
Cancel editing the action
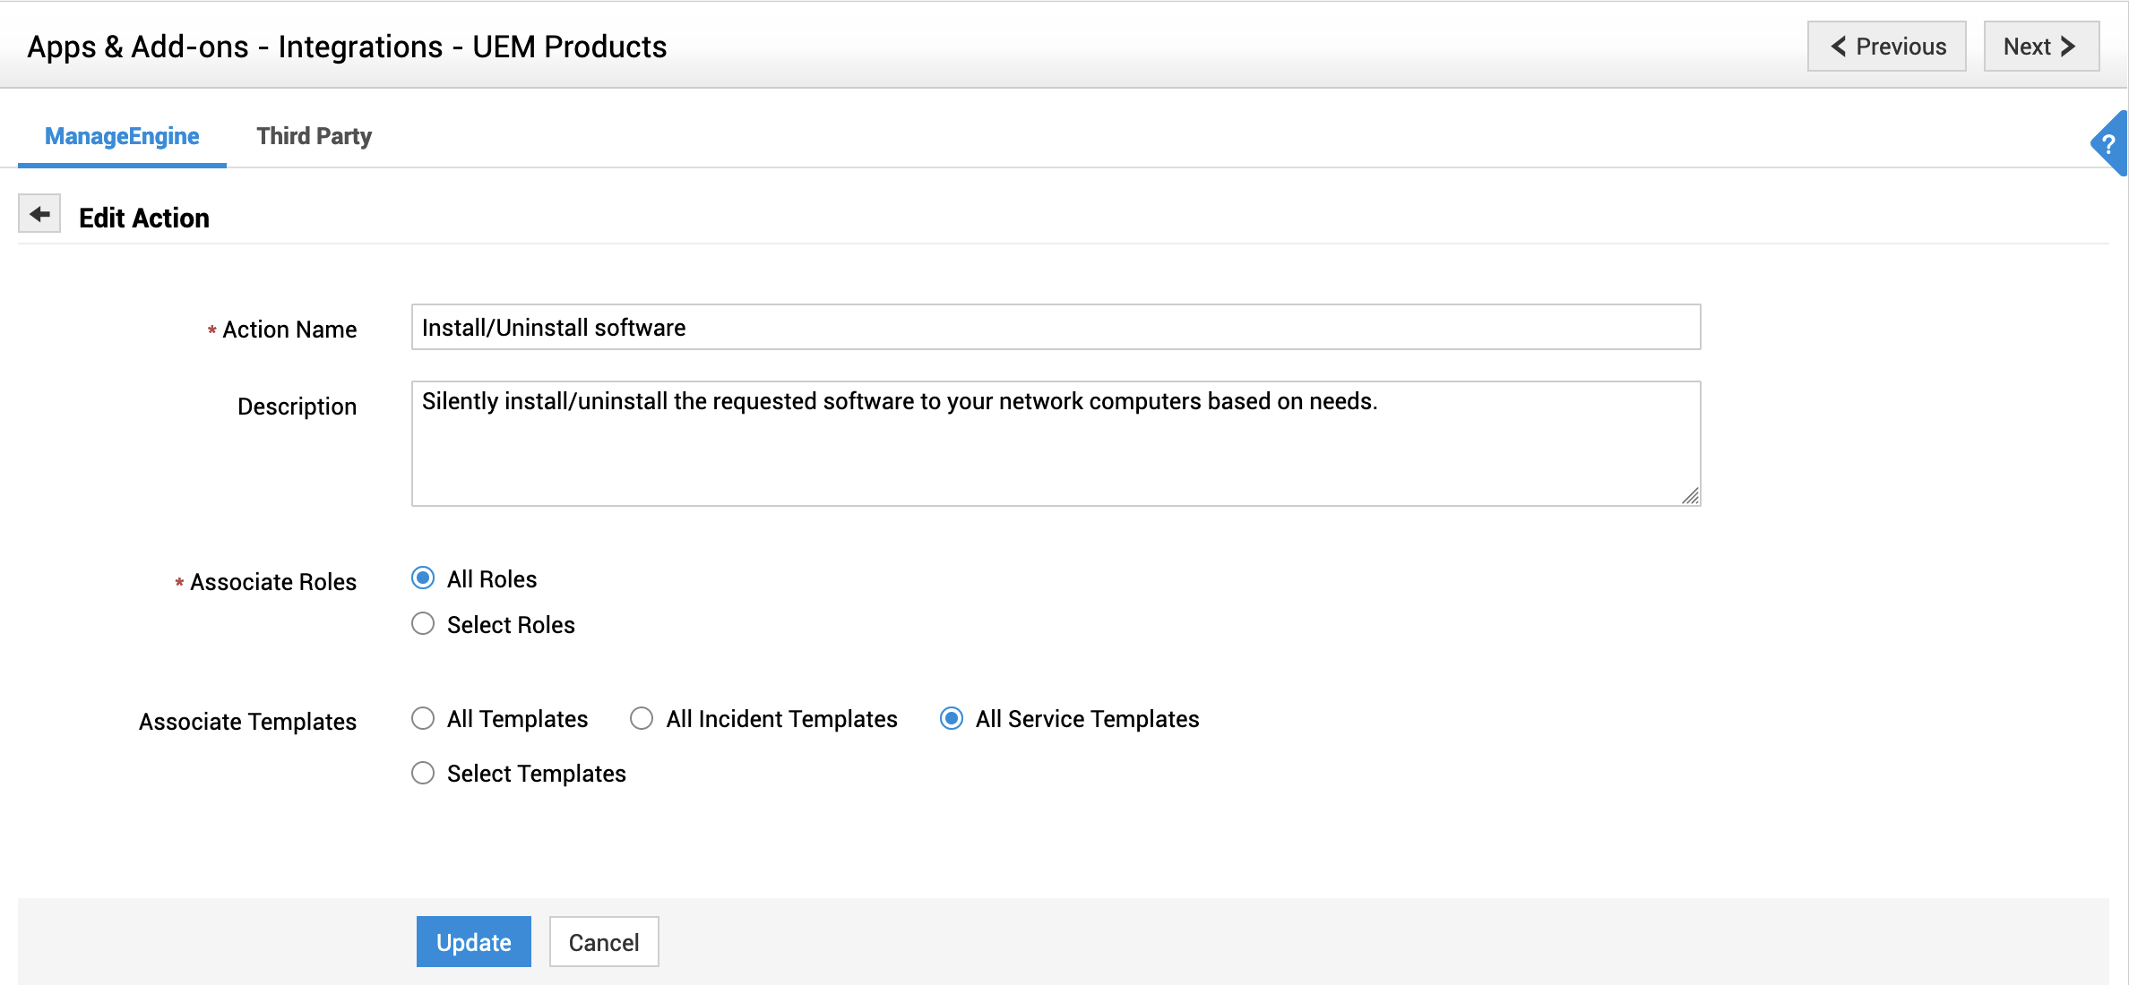[x=604, y=942]
